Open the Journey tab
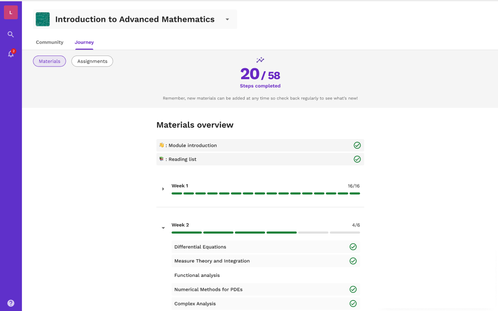This screenshot has height=311, width=498. (84, 42)
